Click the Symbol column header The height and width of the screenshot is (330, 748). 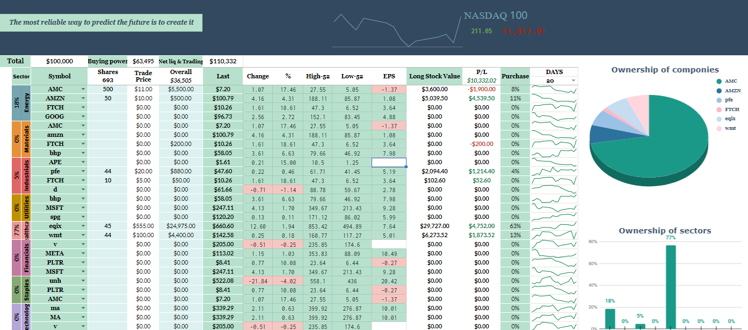59,76
